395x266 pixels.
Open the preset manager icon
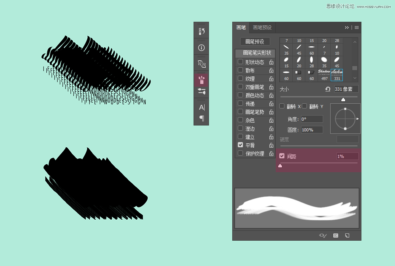click(x=336, y=236)
